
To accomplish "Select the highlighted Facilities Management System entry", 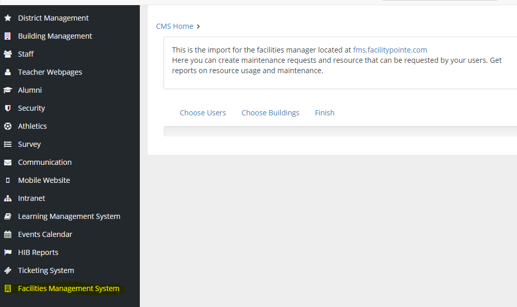I will (x=69, y=288).
